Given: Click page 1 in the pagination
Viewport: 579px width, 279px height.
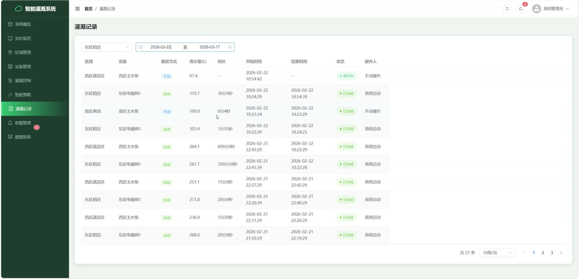Looking at the screenshot, I should click(x=534, y=253).
